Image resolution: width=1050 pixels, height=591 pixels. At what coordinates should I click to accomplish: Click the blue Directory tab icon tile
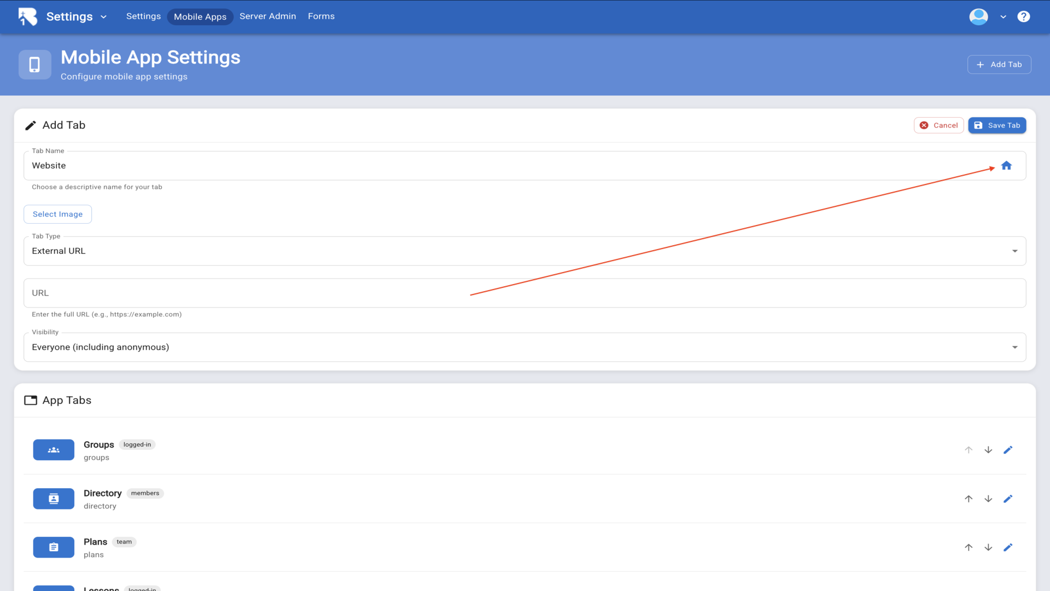click(54, 499)
